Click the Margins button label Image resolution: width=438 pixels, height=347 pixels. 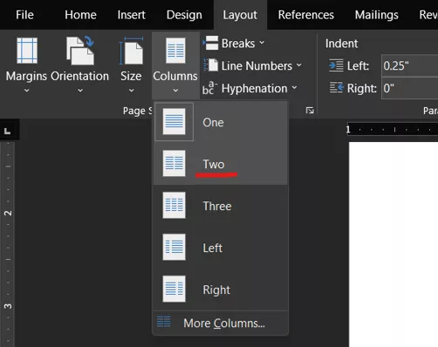pos(26,76)
